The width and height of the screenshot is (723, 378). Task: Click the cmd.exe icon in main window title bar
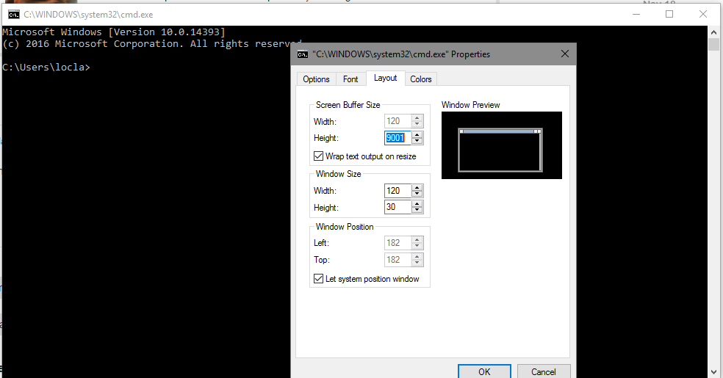coord(13,14)
